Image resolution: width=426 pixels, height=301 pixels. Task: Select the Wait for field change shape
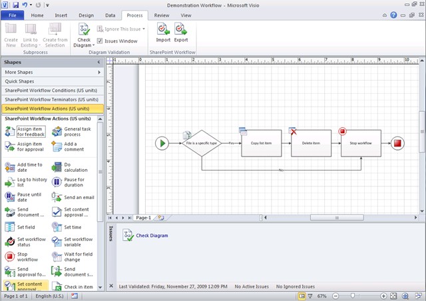[x=73, y=256]
